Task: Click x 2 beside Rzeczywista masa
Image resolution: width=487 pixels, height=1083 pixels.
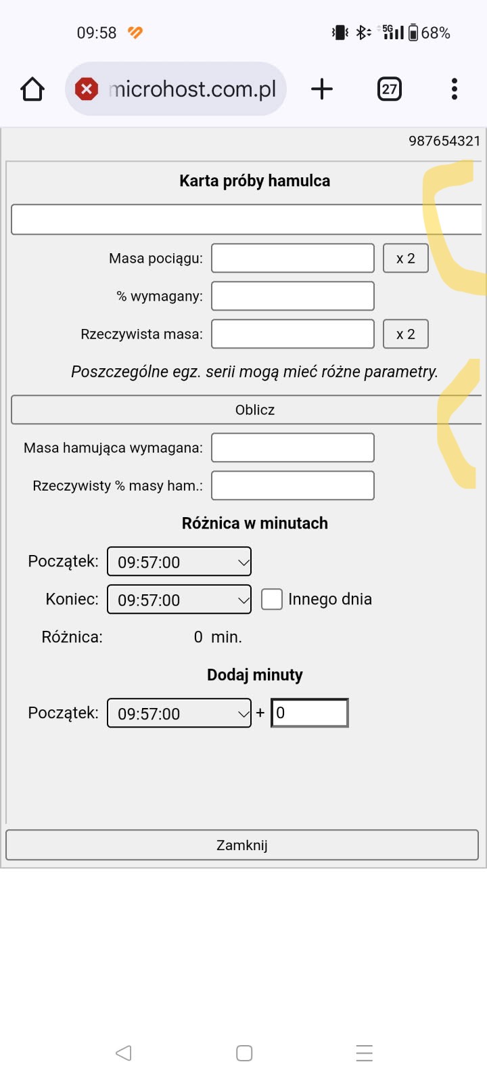Action: (406, 334)
